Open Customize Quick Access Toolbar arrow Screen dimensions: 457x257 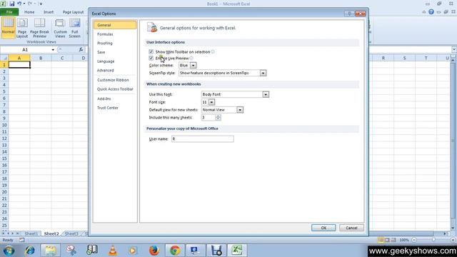(x=41, y=4)
